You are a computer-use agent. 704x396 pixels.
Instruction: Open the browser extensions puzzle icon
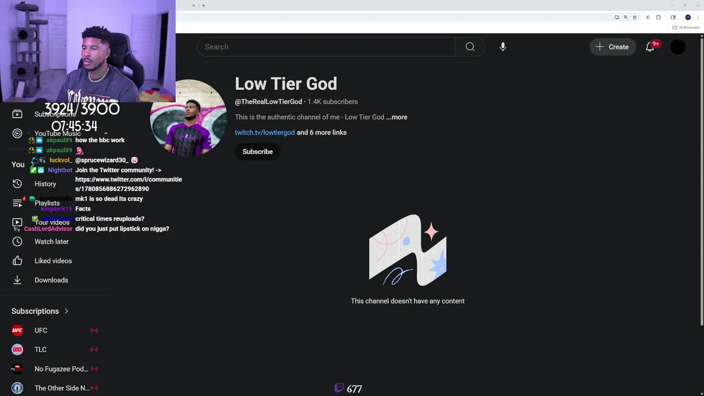coord(658,18)
